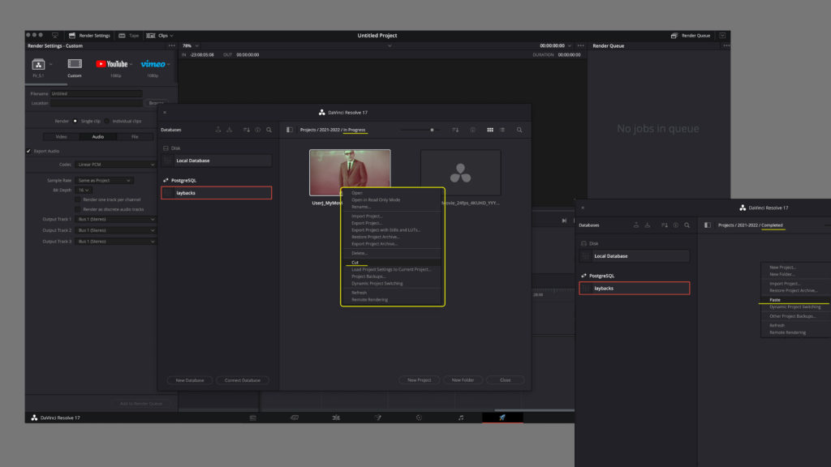Viewport: 831px width, 467px height.
Task: Open Vimeo preset resolution dropdown arrow
Action: coord(169,65)
